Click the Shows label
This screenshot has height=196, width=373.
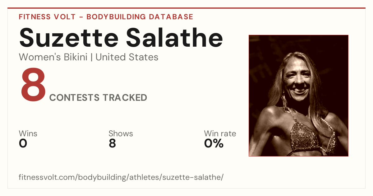(121, 133)
